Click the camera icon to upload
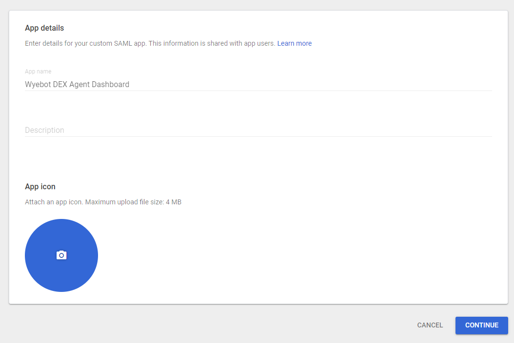 point(61,255)
